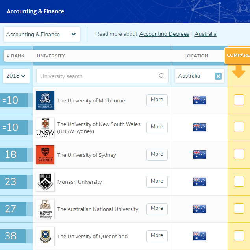Click the UNSW Sydney logo
This screenshot has width=250, height=250.
45,128
